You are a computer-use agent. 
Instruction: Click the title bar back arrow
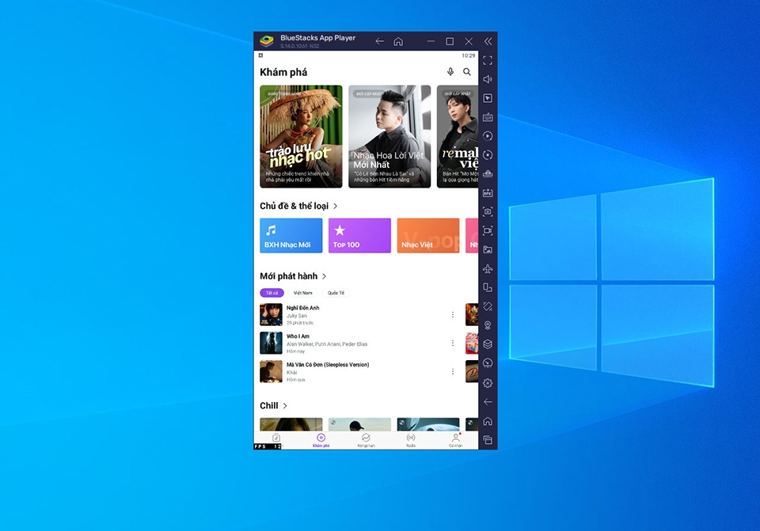379,41
